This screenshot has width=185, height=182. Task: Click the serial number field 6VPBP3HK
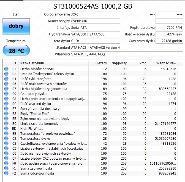point(96,21)
